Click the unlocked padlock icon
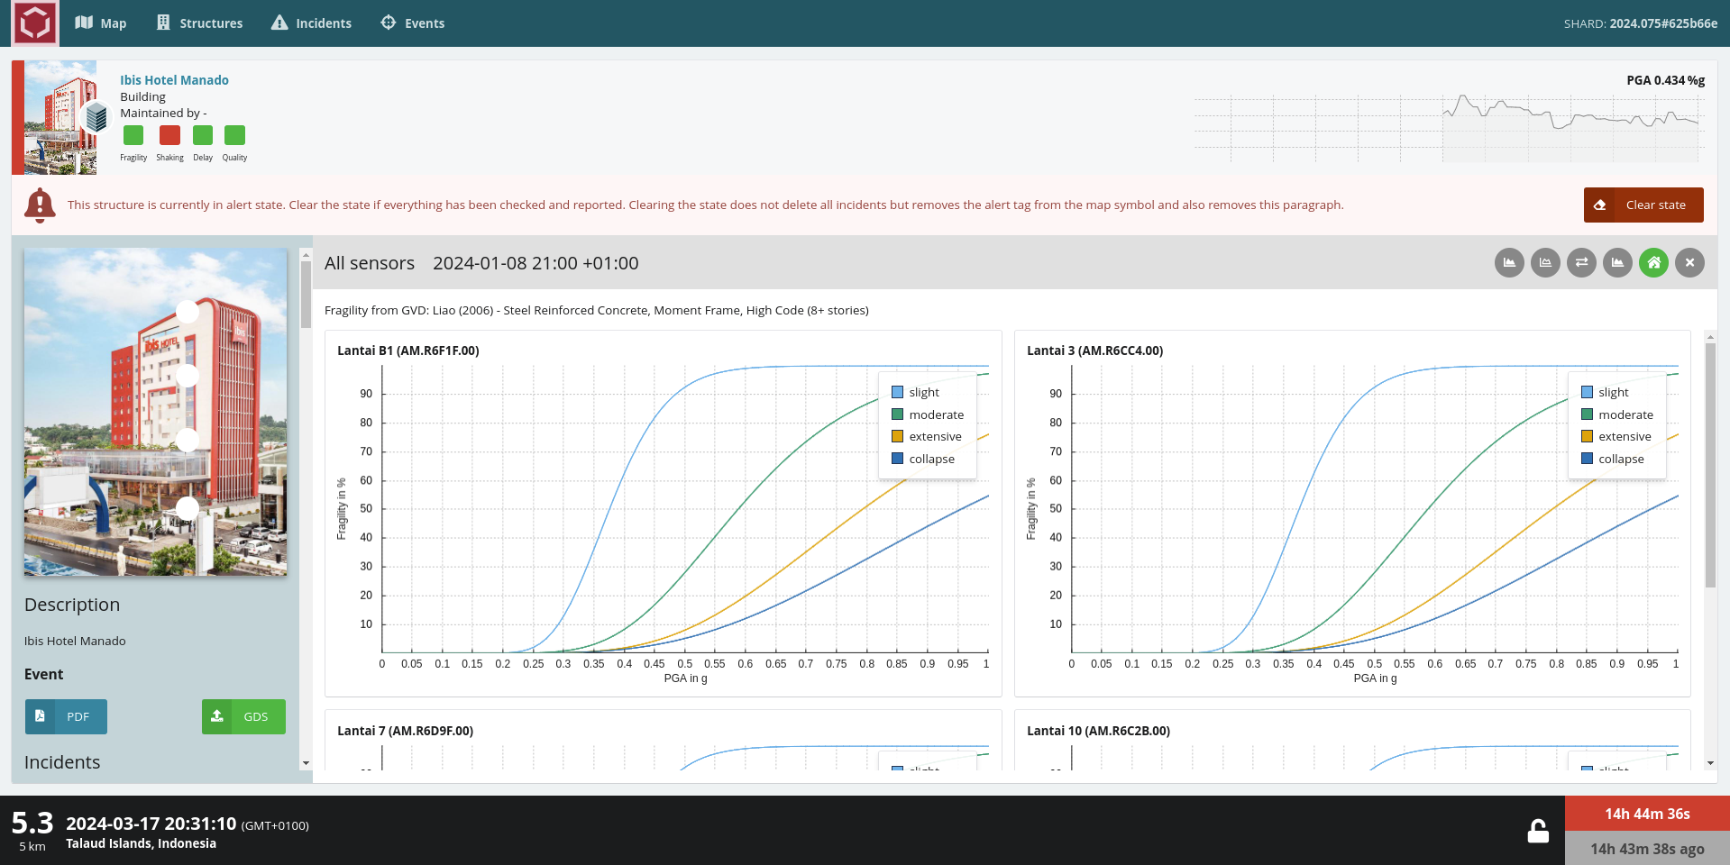This screenshot has width=1730, height=865. 1538,831
